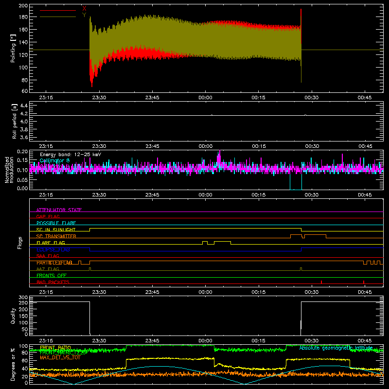Select the cyan Collimator 8 label
Screen dimensions: 389x389
54,160
